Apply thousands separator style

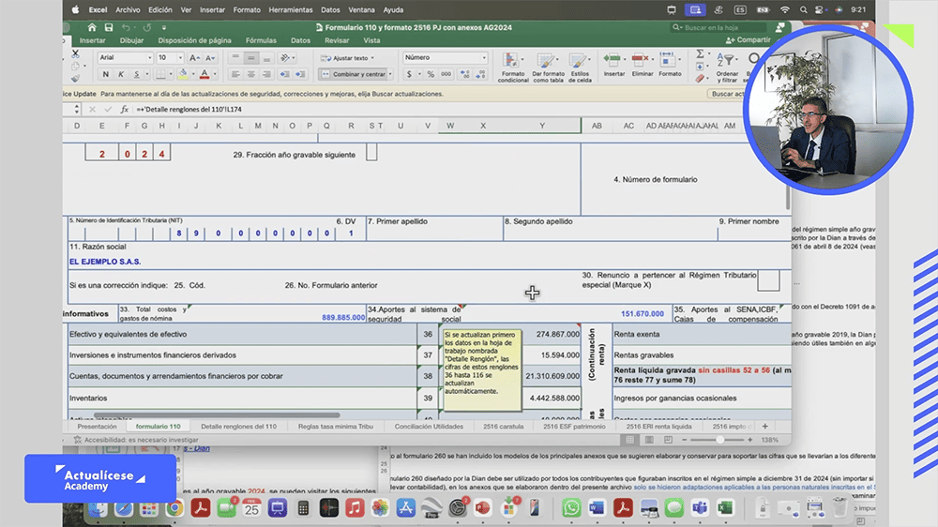(x=446, y=74)
